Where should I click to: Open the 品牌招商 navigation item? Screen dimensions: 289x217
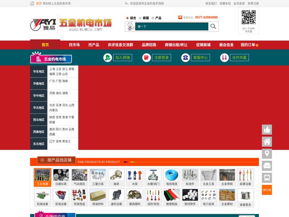149,45
